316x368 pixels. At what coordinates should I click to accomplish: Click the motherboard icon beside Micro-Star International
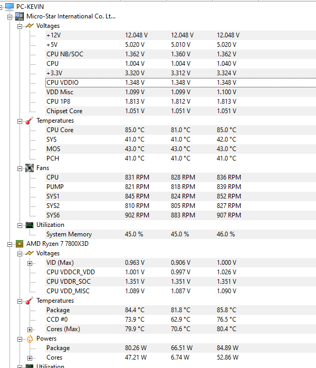pyautogui.click(x=20, y=16)
